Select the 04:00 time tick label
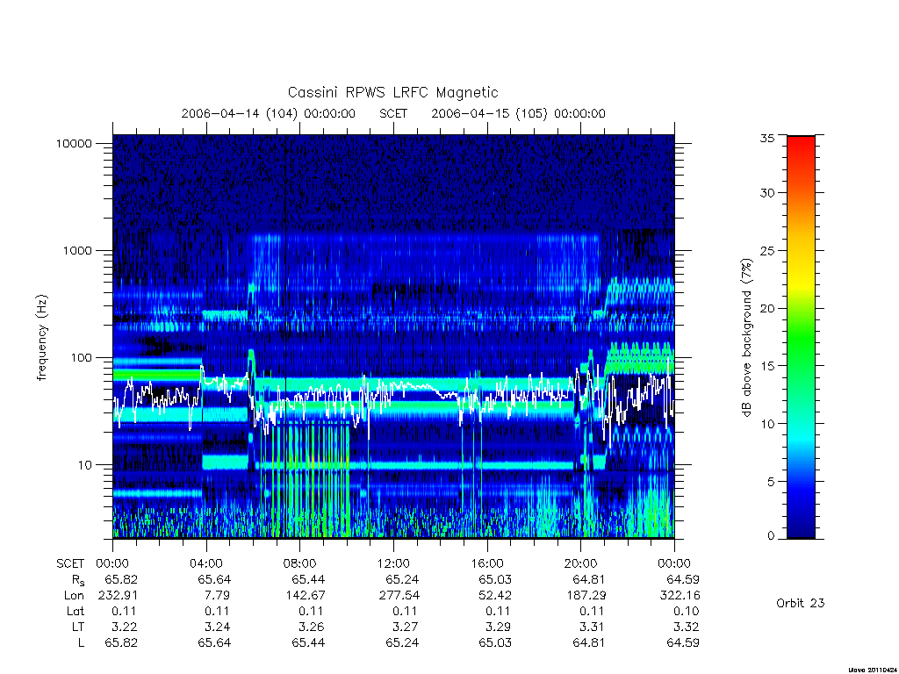This screenshot has height=674, width=899. [205, 563]
